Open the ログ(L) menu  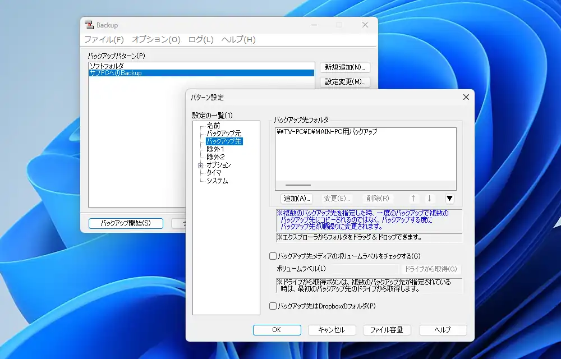201,40
